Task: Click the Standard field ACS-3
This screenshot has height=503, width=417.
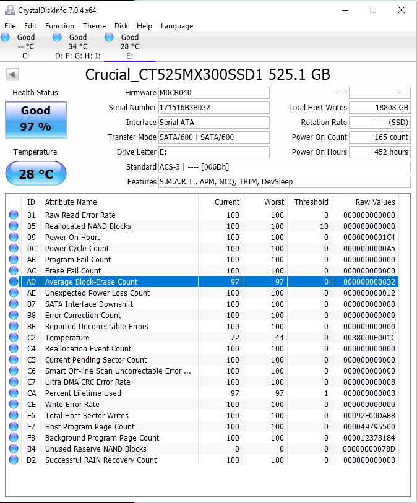Action: point(285,167)
